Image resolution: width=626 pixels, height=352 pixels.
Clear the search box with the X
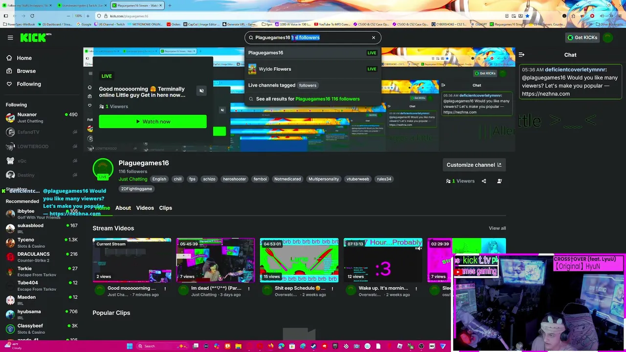pyautogui.click(x=374, y=38)
